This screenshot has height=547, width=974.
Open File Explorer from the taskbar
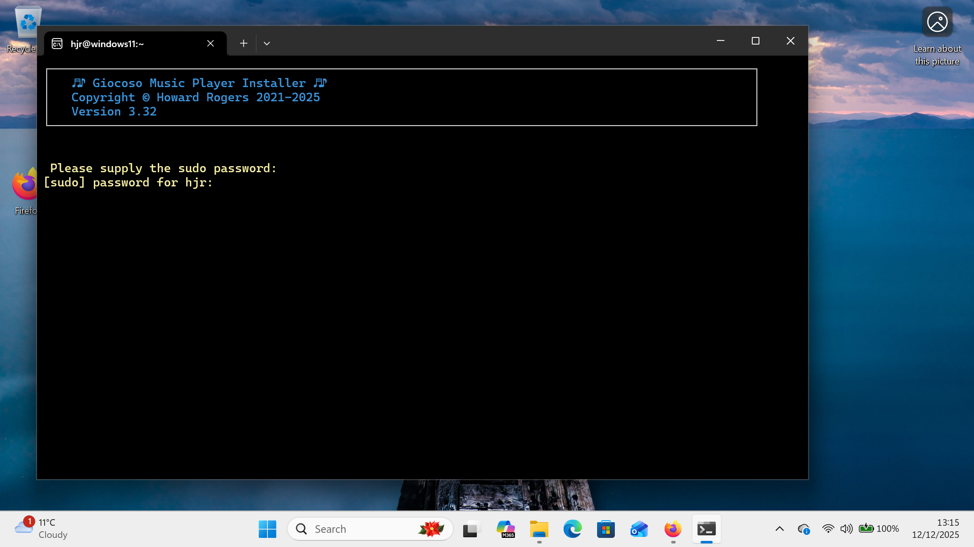tap(539, 528)
